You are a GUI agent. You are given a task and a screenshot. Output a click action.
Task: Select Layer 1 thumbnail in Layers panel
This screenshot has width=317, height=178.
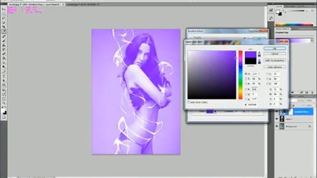[x=282, y=119]
